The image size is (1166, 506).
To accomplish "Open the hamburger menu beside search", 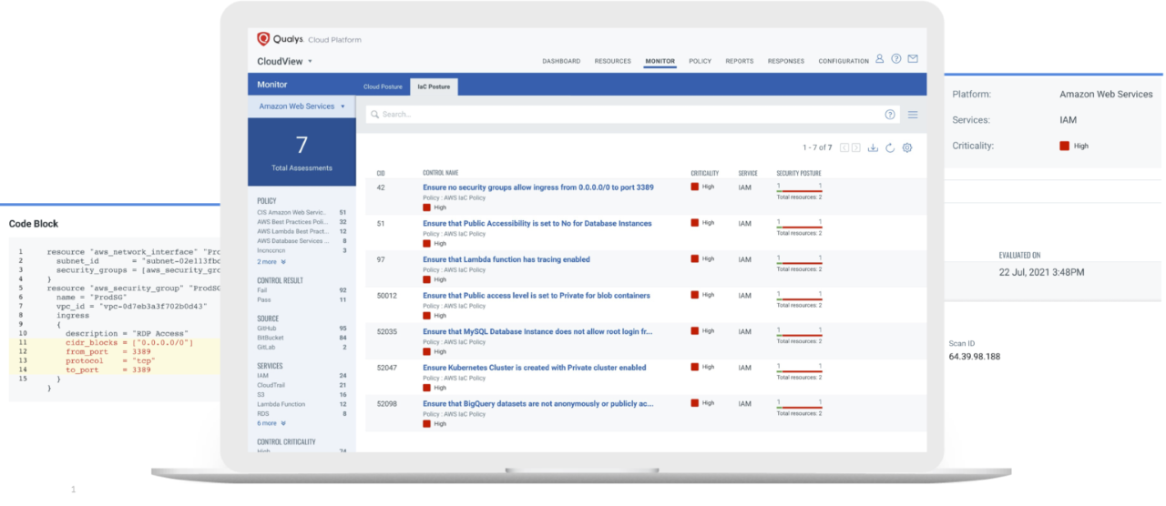I will click(913, 115).
